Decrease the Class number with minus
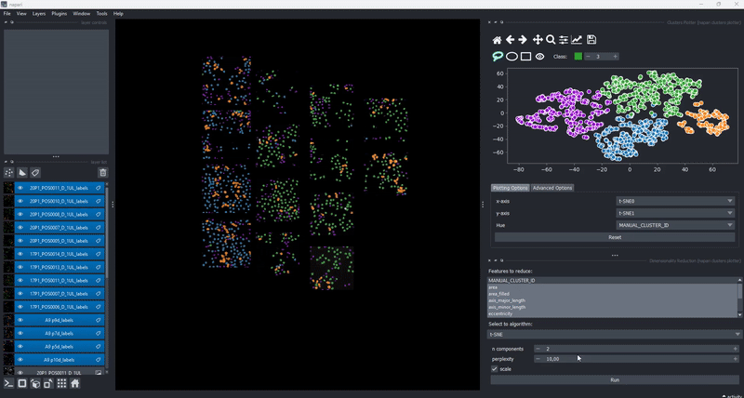This screenshot has height=398, width=744. 589,57
